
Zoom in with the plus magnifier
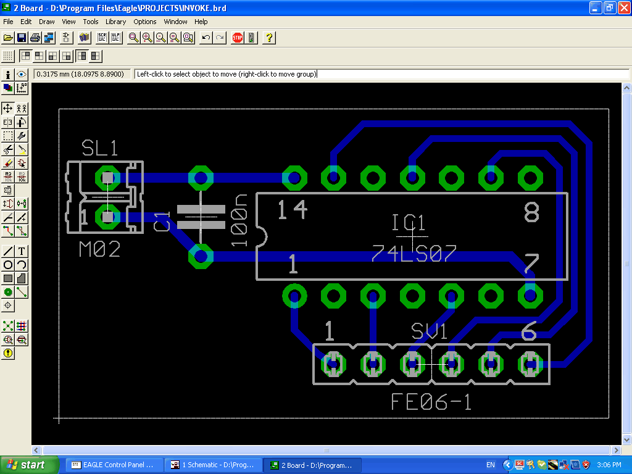pyautogui.click(x=148, y=38)
